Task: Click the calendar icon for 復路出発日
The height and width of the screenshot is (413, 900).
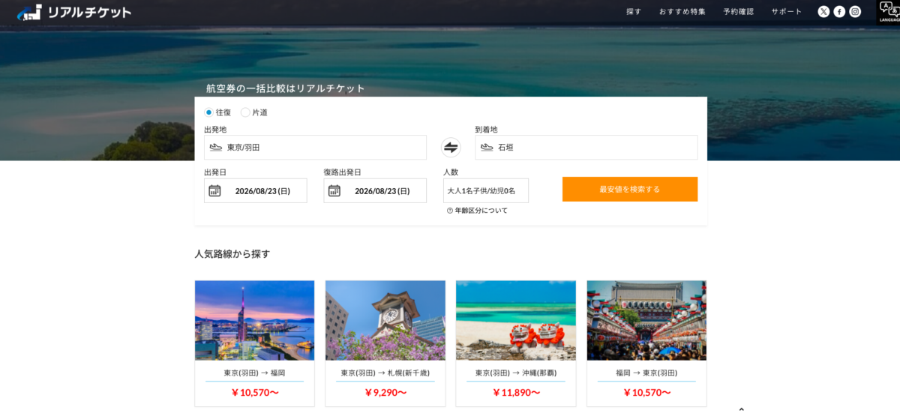Action: (x=334, y=190)
